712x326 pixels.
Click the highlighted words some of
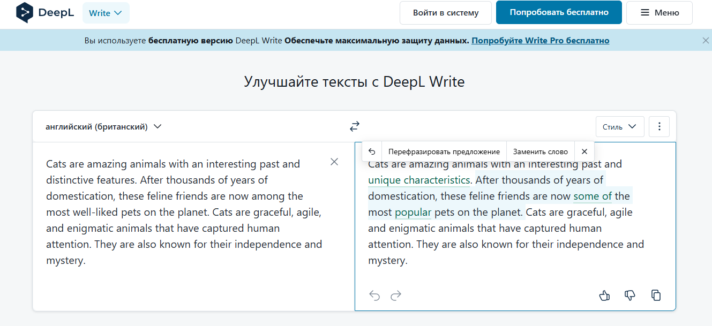[593, 196]
